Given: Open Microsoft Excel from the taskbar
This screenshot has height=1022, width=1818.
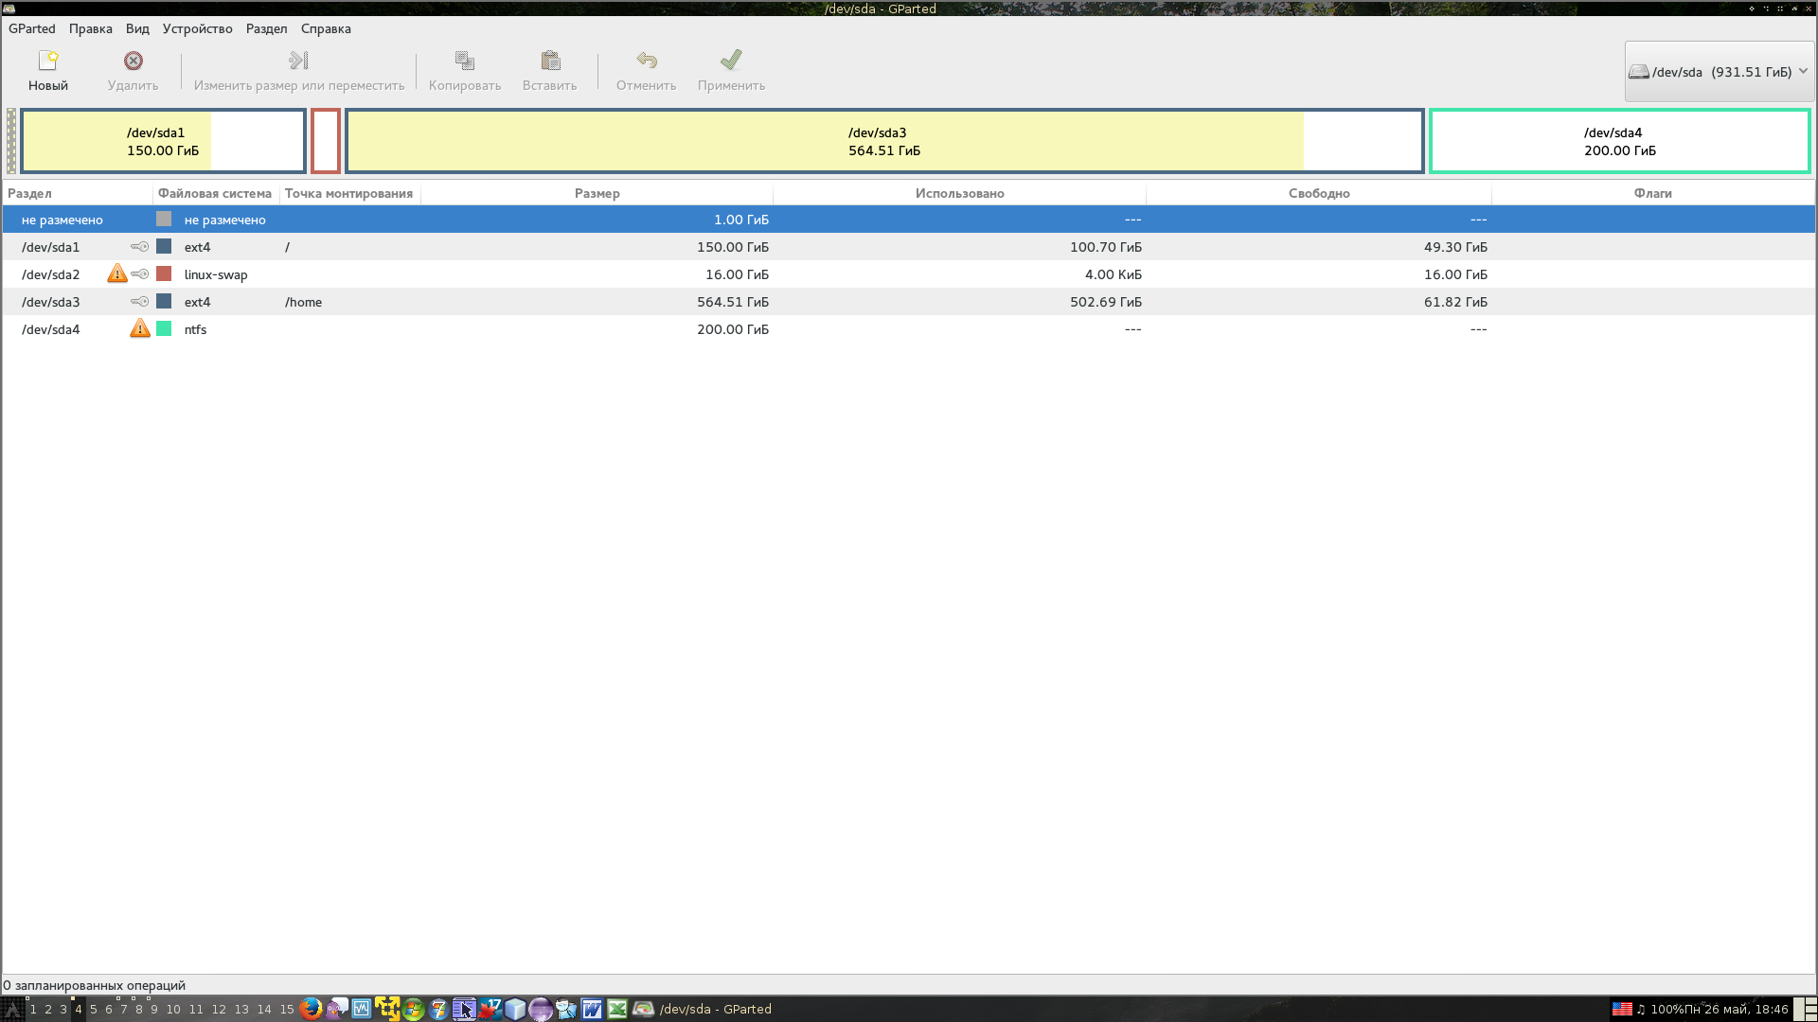Looking at the screenshot, I should tap(617, 1010).
